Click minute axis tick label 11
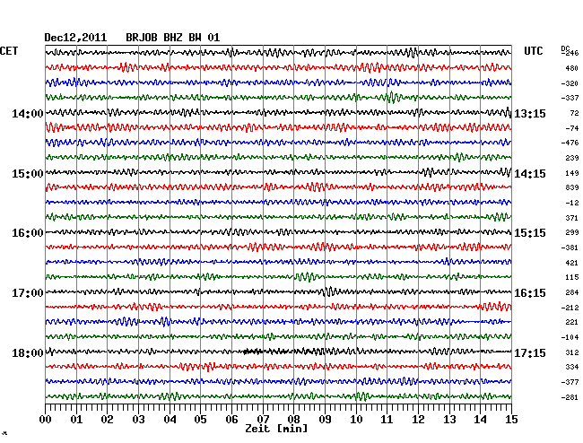 click(387, 420)
